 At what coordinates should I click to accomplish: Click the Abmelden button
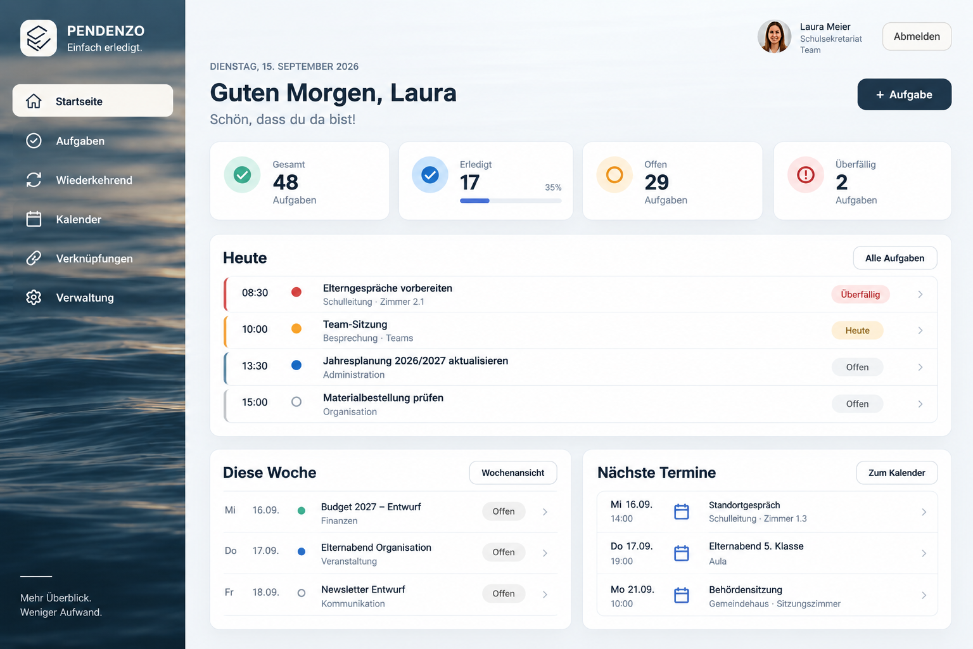pyautogui.click(x=917, y=37)
